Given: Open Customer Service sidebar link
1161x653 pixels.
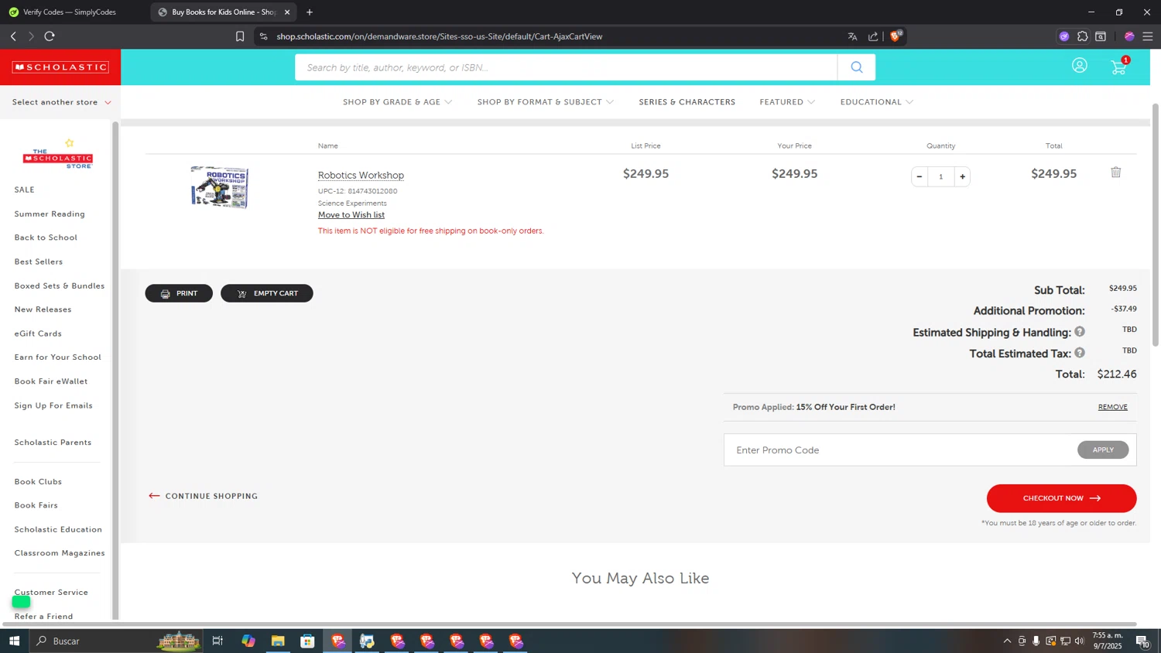Looking at the screenshot, I should tap(51, 593).
